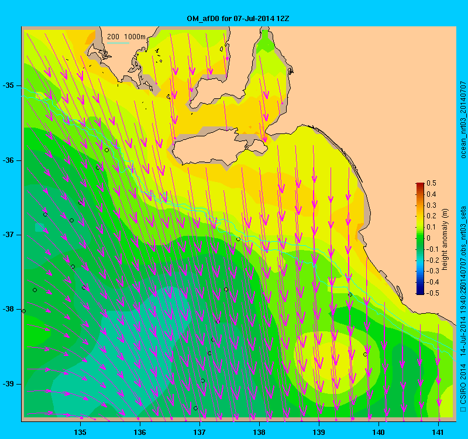The height and width of the screenshot is (439, 468).
Task: Click the -0.3 value on the color scale
Action: [x=432, y=271]
